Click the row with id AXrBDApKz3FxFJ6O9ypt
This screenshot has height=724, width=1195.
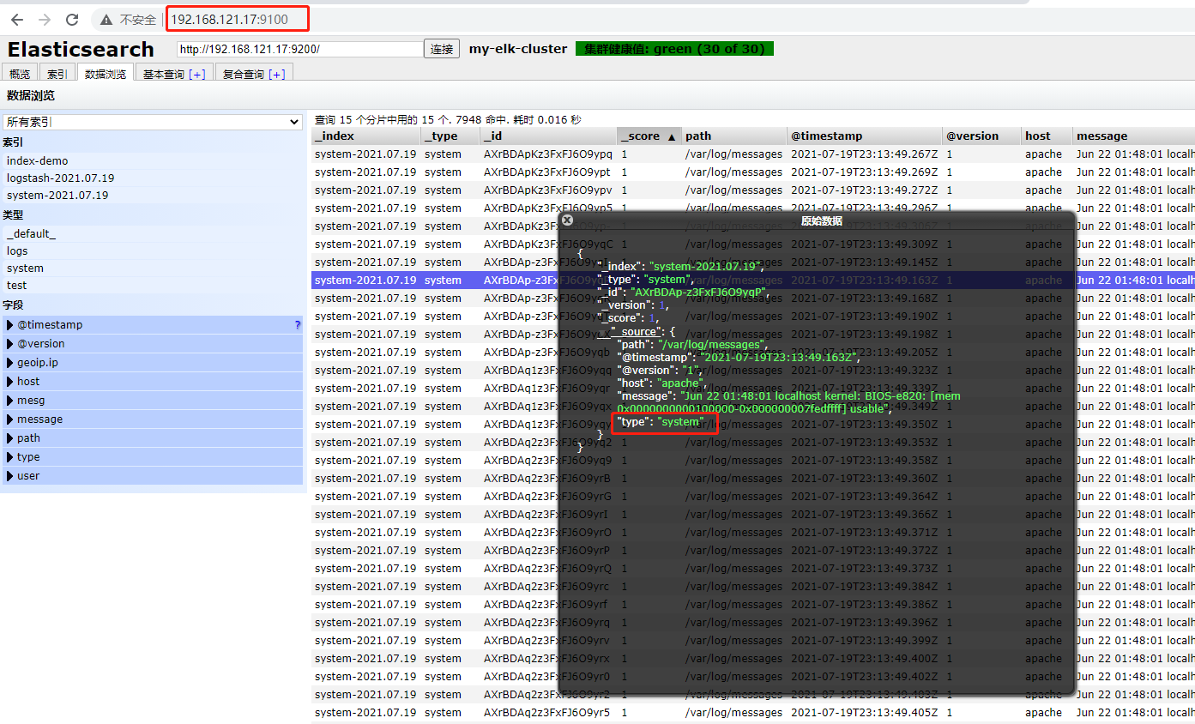pos(753,172)
